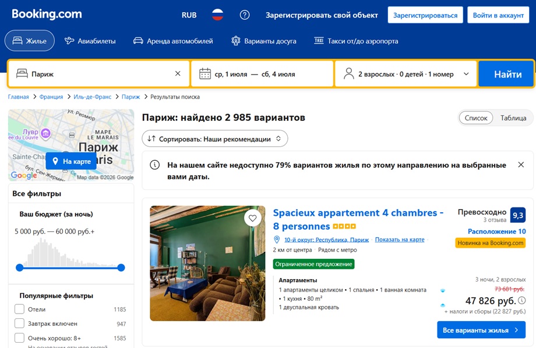Expand the guests and rooms selector

coord(406,73)
